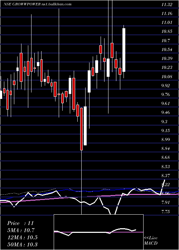The height and width of the screenshot is (250, 179).
Task: Click the 10.85 price axis label
Action: click(x=167, y=31)
